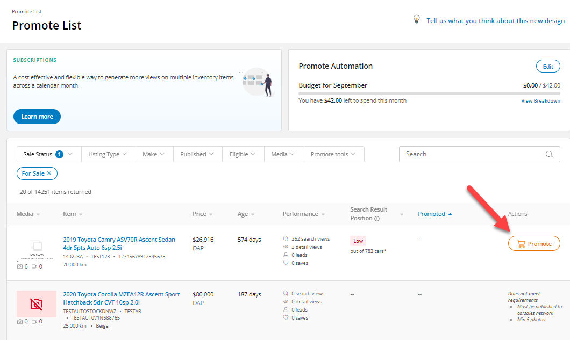The image size is (570, 340).
Task: Sort by the Promoted column arrow
Action: (450, 214)
